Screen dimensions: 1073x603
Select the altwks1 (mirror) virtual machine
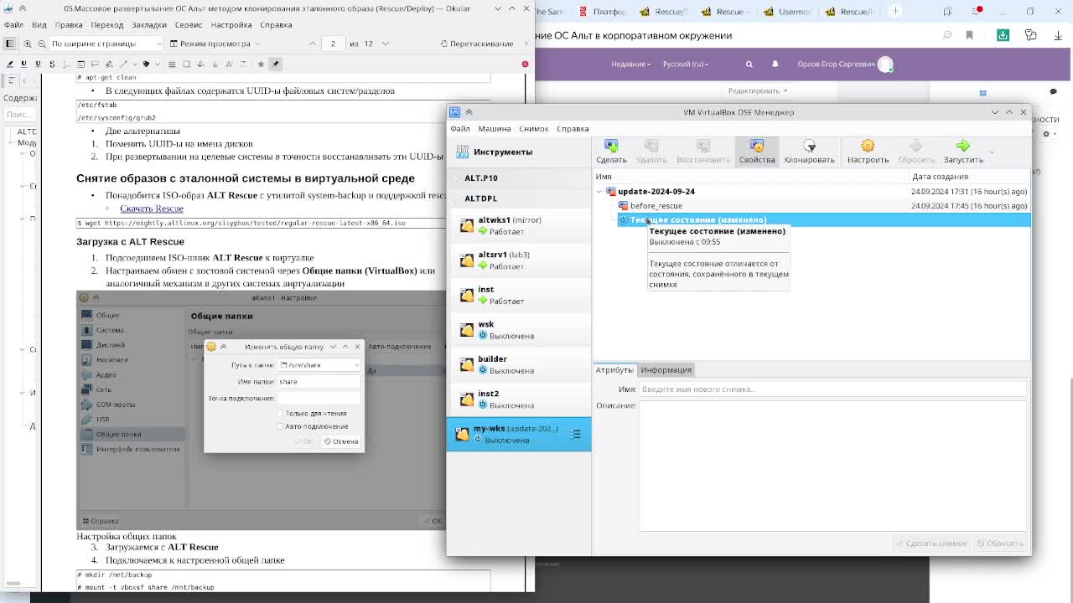(519, 225)
